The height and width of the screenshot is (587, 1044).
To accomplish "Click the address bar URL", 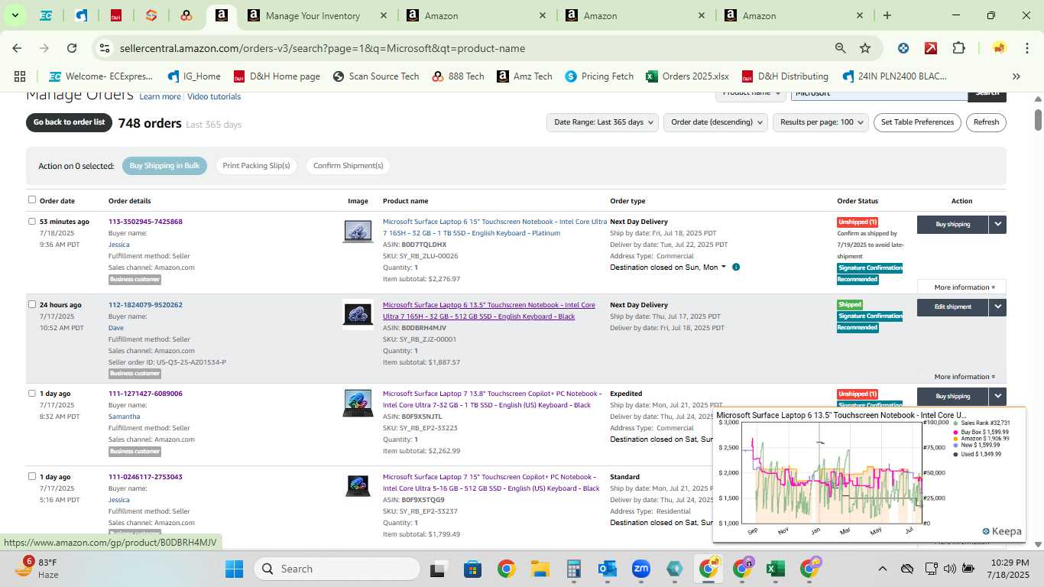I will [322, 48].
